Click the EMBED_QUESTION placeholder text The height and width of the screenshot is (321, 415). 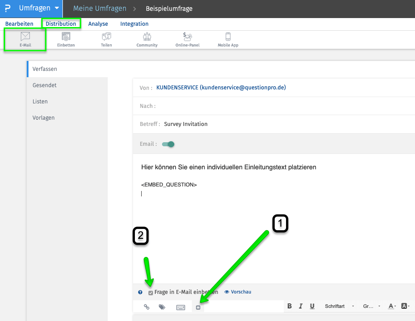169,185
